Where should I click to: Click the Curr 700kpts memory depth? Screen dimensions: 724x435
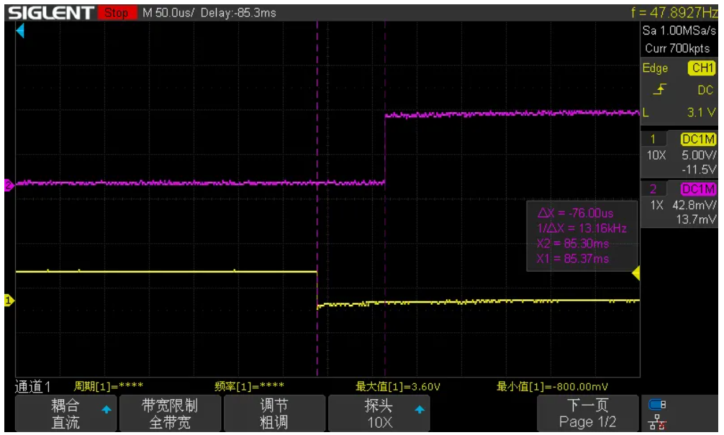pyautogui.click(x=677, y=48)
